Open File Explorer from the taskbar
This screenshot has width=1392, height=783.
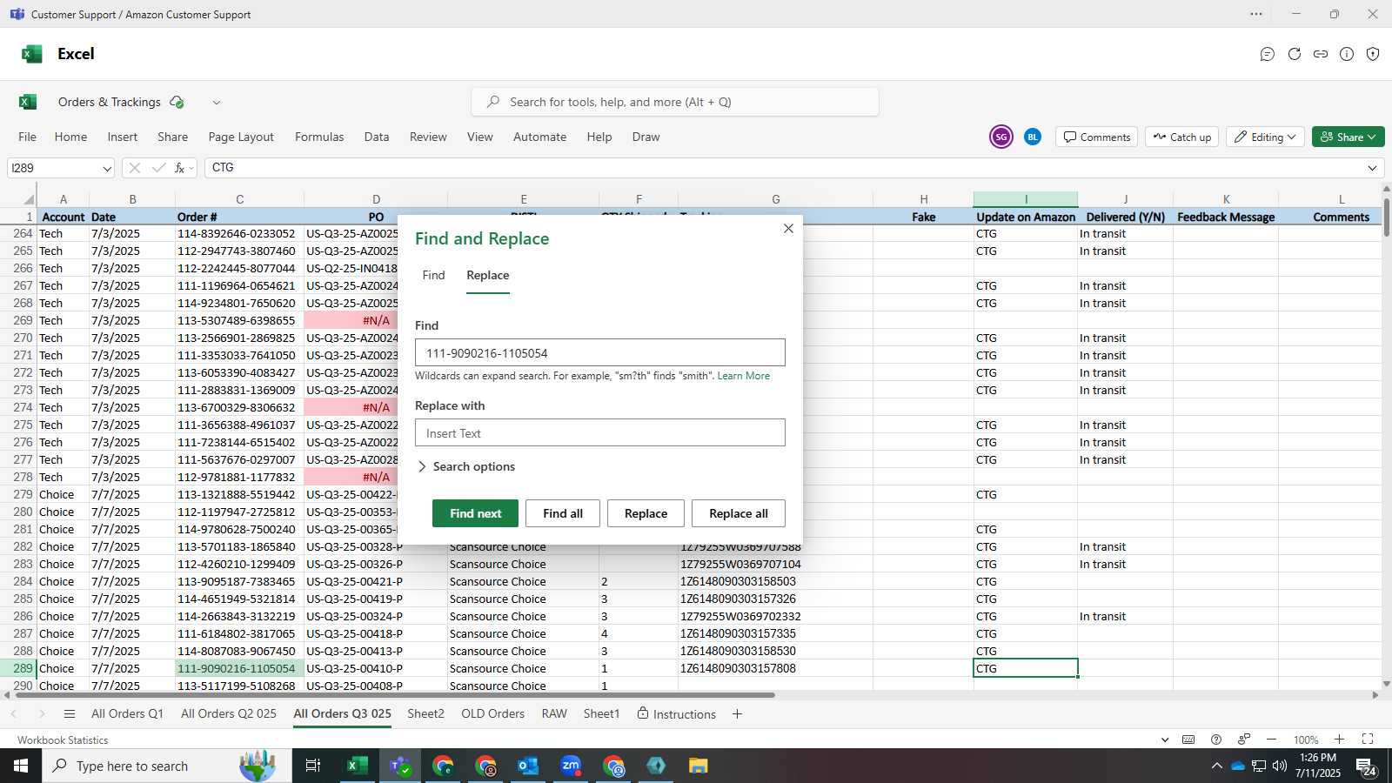[x=698, y=766]
